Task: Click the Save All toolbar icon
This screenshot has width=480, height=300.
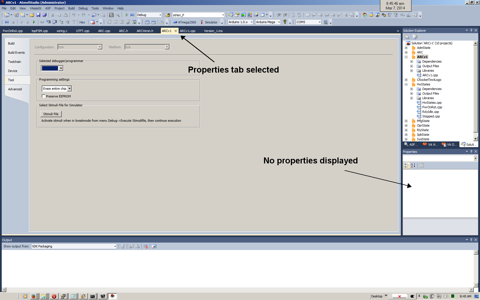Action: click(x=45, y=15)
